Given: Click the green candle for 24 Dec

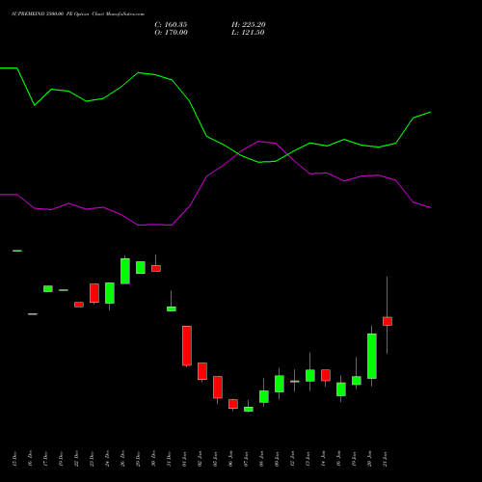Looking at the screenshot, I should (110, 293).
